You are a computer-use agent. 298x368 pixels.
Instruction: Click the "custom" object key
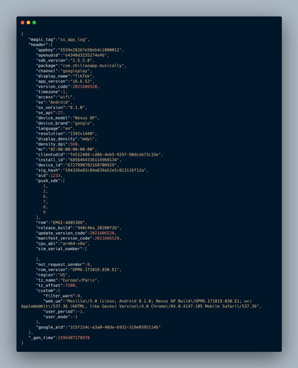45,290
